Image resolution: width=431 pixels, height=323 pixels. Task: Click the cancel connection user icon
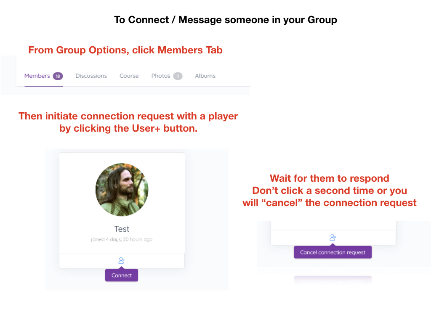pos(333,237)
